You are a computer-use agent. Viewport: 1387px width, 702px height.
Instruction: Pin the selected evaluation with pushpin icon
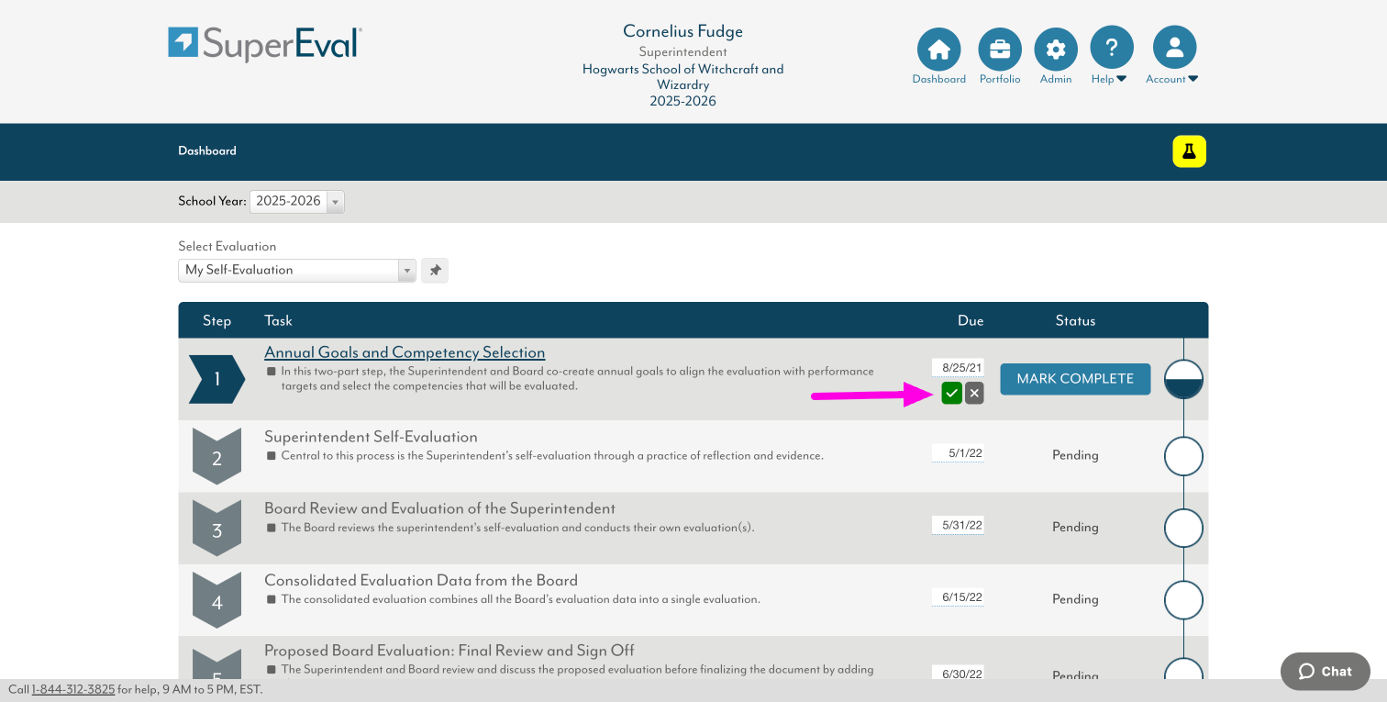pyautogui.click(x=435, y=270)
